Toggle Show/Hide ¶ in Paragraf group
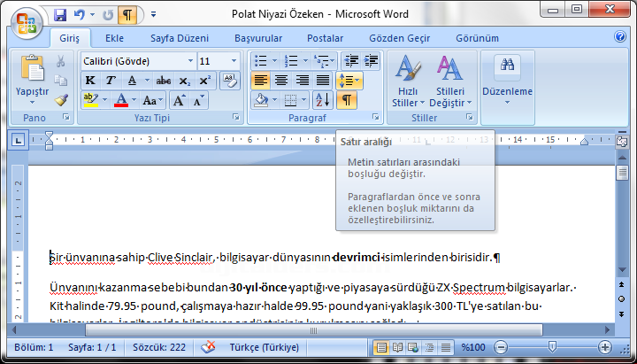 (x=347, y=100)
